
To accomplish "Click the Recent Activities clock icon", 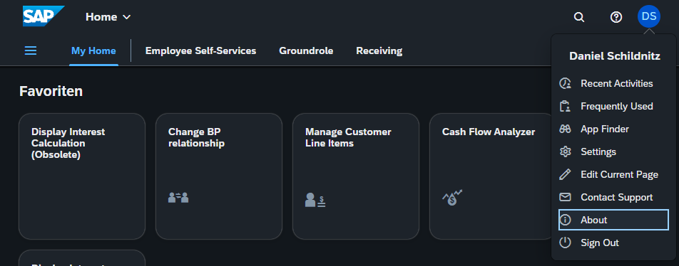I will pyautogui.click(x=565, y=83).
